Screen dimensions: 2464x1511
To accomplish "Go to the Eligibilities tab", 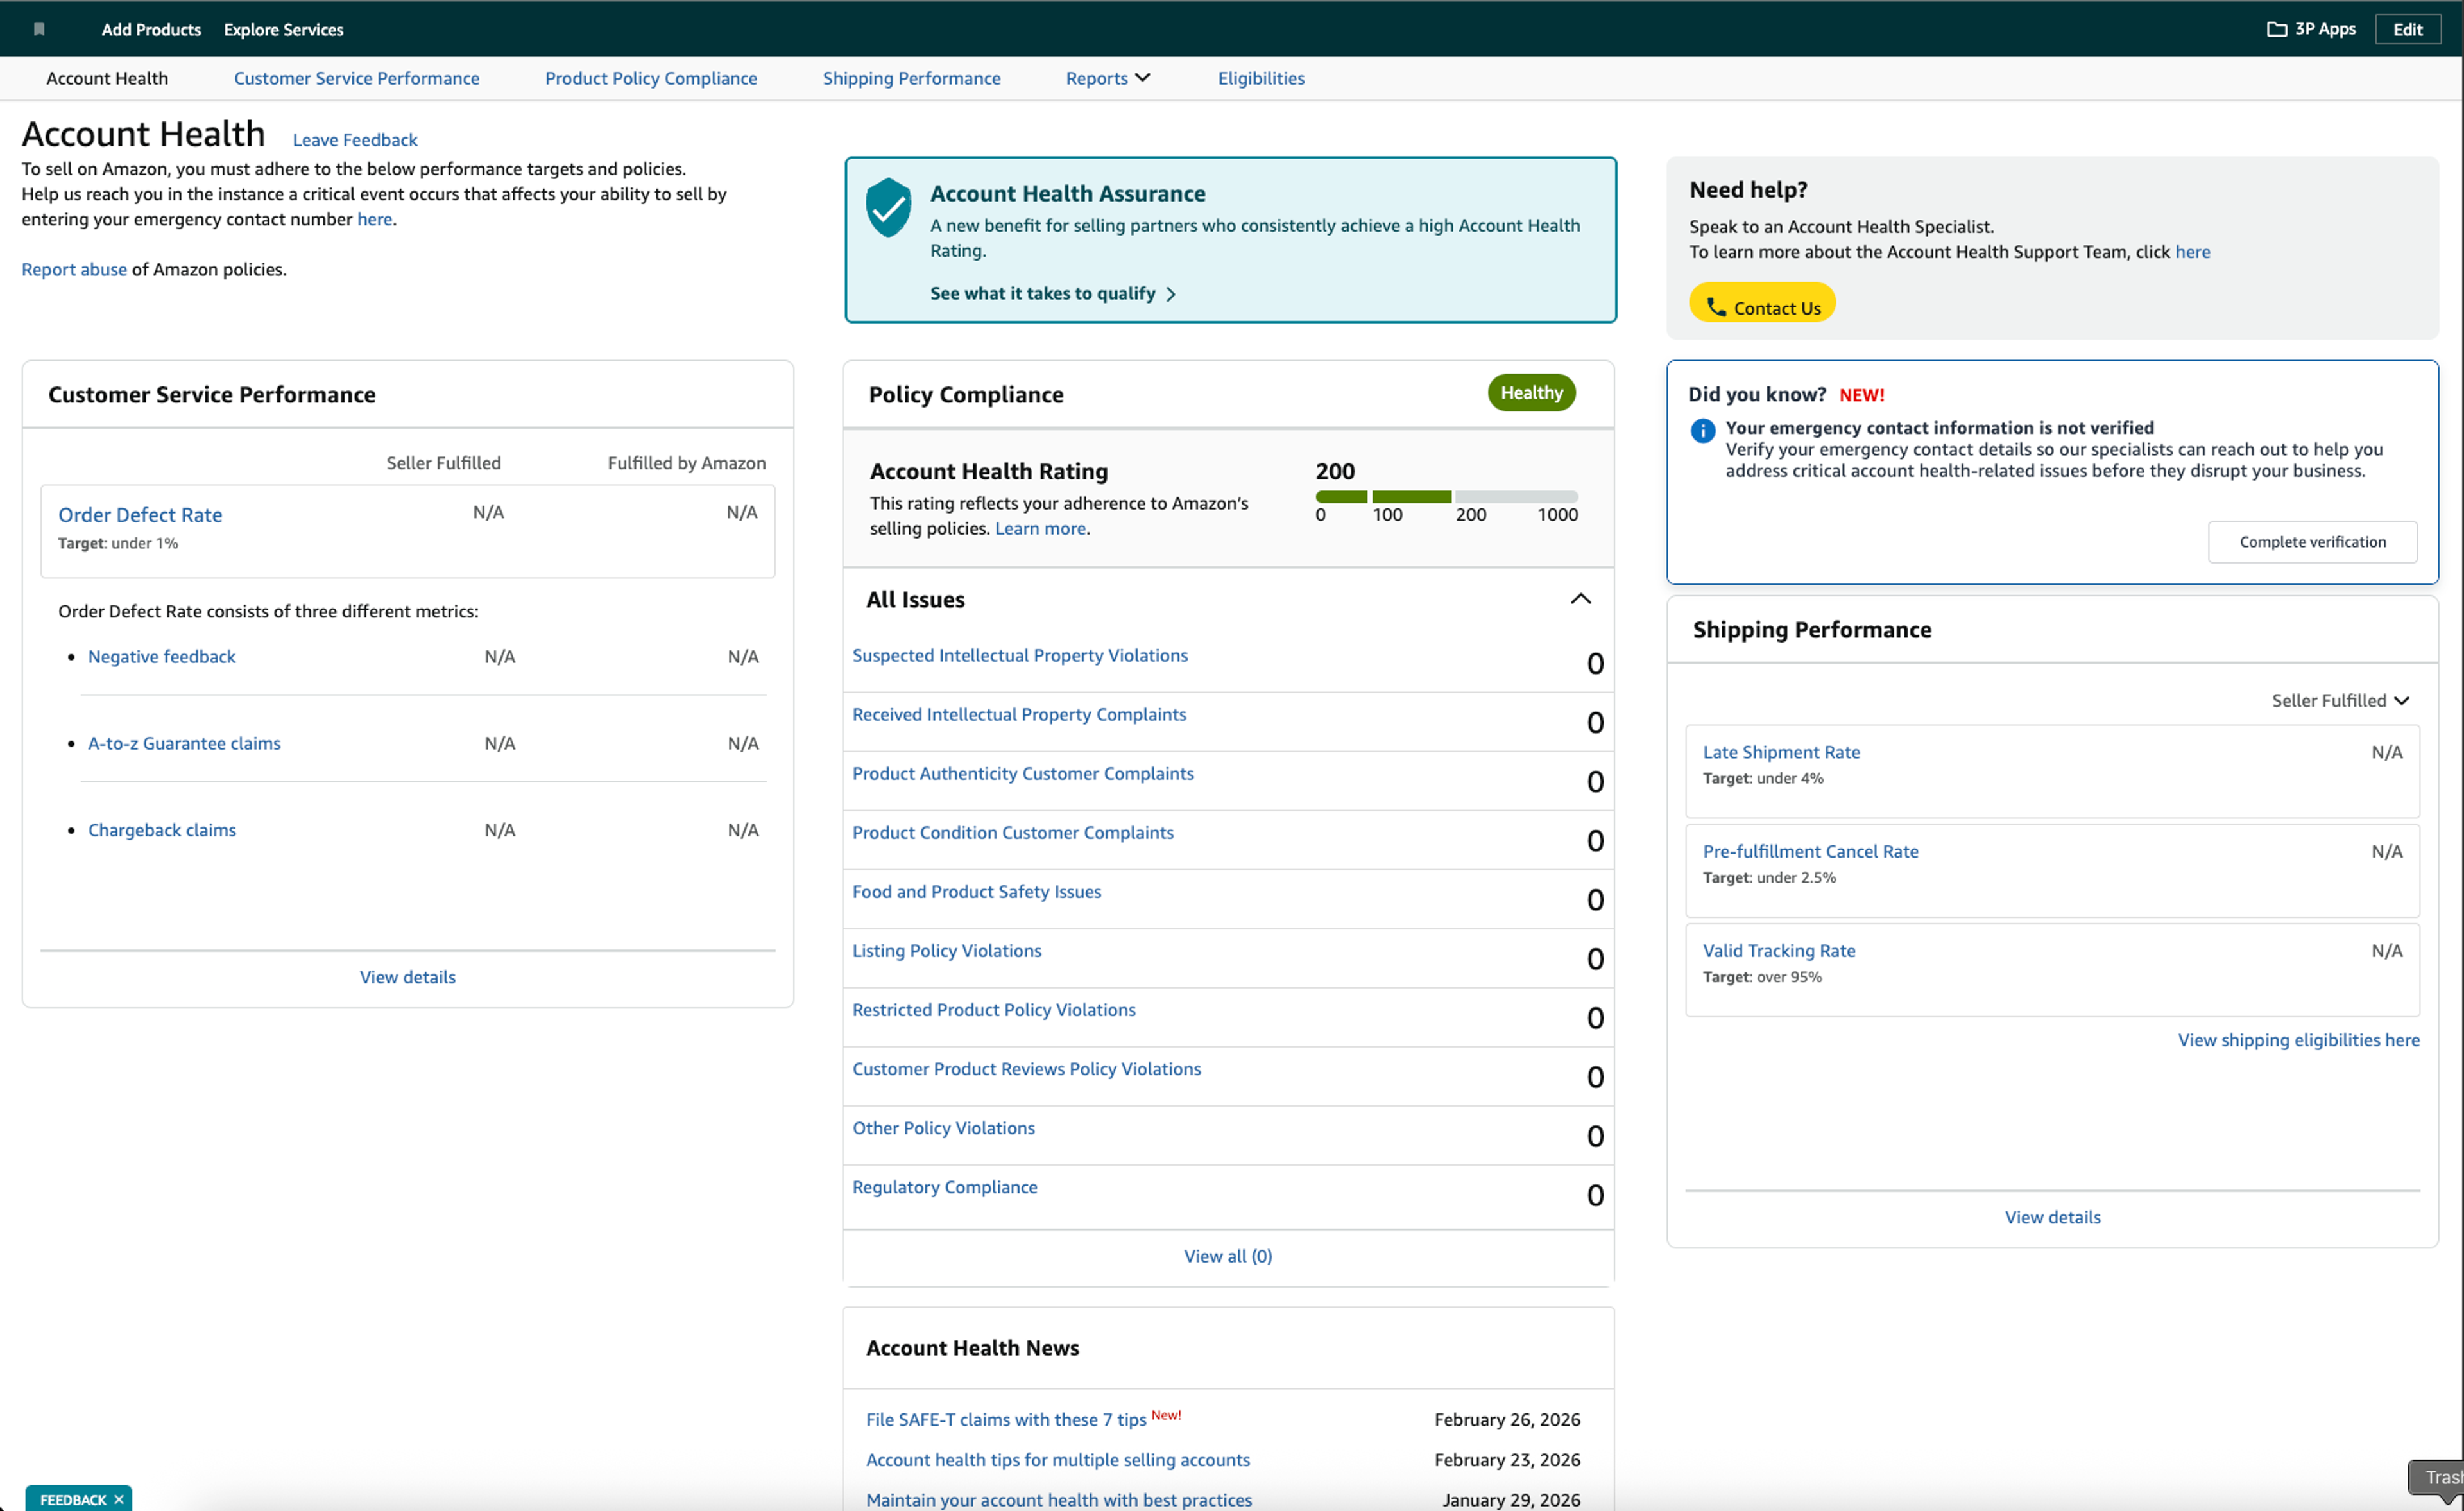I will tap(1260, 78).
